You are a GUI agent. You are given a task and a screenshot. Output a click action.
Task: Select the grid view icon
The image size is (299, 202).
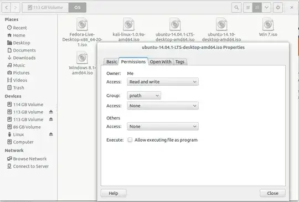pyautogui.click(x=257, y=8)
